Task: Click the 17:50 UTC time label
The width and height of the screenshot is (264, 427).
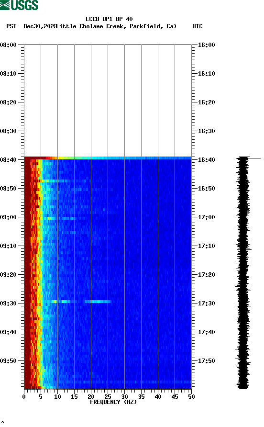Action: click(206, 361)
